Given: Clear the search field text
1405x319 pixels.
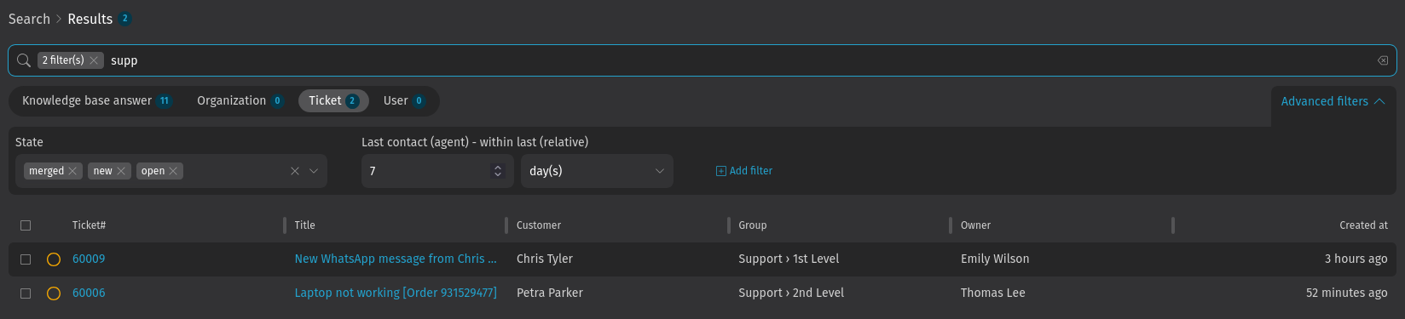Looking at the screenshot, I should (1383, 60).
